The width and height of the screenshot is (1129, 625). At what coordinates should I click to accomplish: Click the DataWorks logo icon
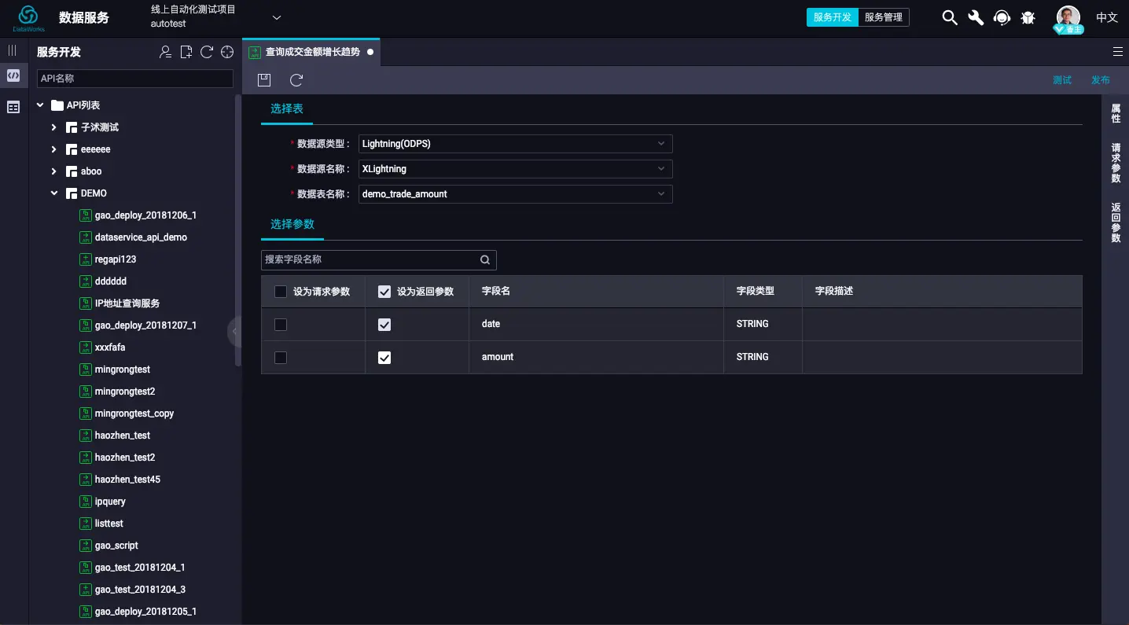[28, 17]
